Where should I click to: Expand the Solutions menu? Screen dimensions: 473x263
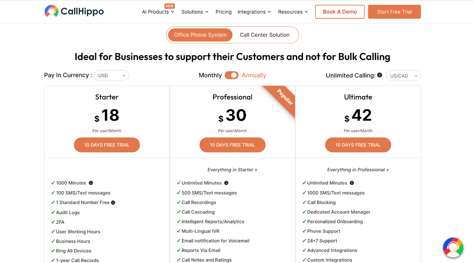[195, 12]
